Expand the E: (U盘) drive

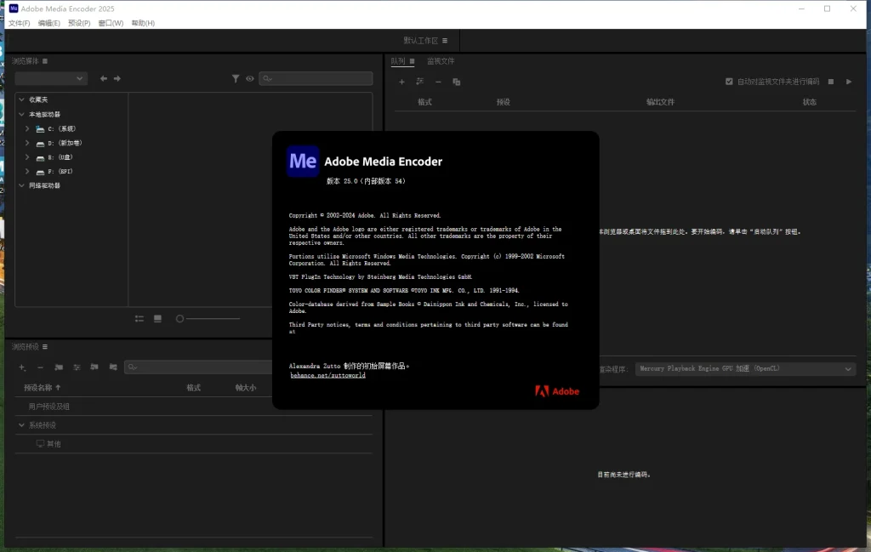tap(27, 157)
